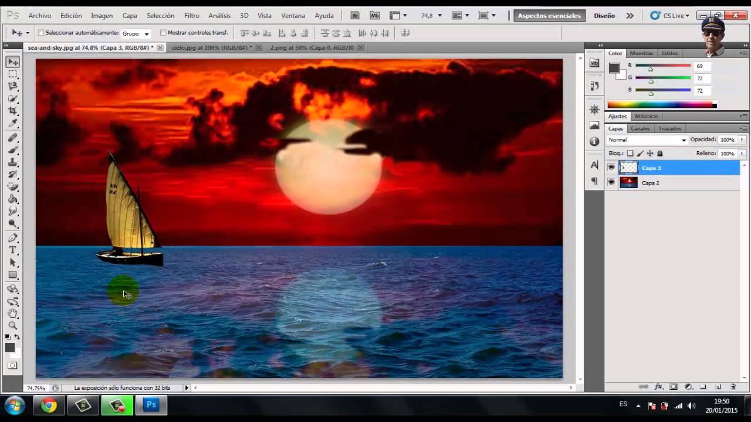Open the History panel icon
751x422 pixels.
pyautogui.click(x=594, y=86)
